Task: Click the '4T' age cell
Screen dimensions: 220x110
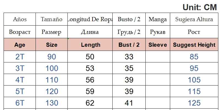Action: tap(20, 80)
